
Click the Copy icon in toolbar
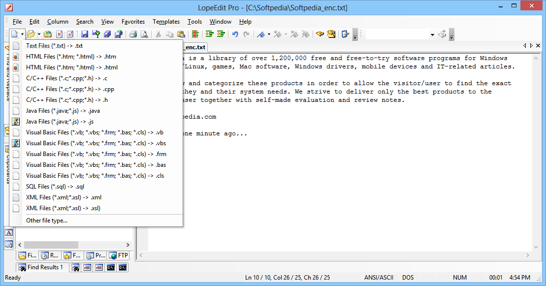click(169, 34)
